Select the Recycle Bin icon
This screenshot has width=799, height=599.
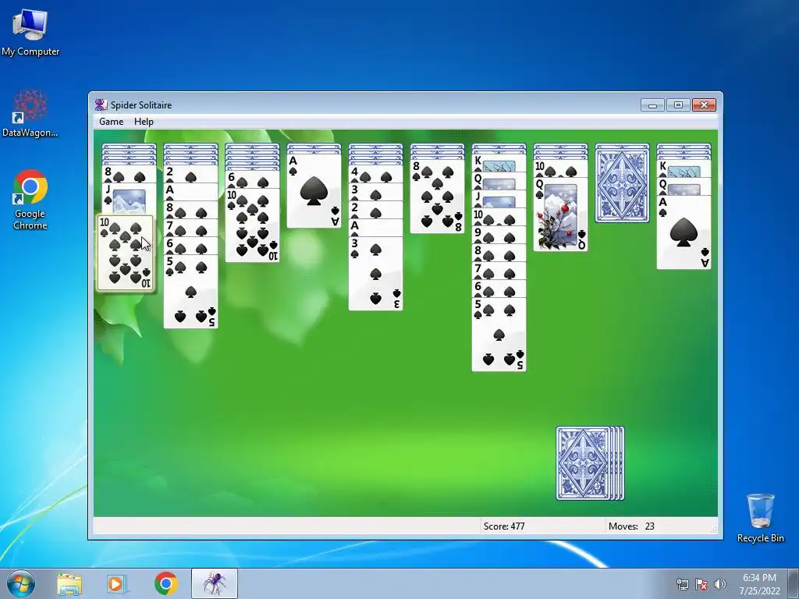760,518
